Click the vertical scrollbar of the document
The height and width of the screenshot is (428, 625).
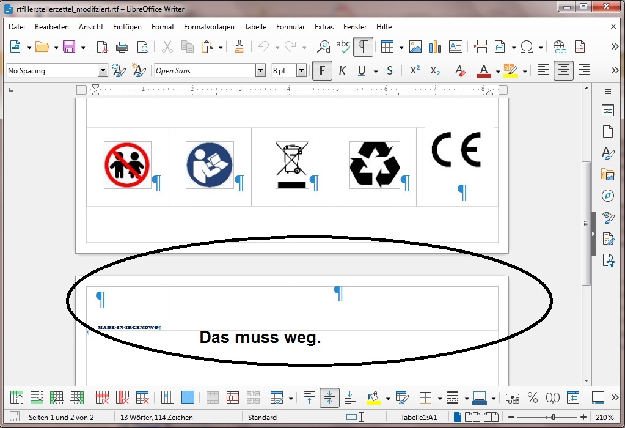pos(586,223)
